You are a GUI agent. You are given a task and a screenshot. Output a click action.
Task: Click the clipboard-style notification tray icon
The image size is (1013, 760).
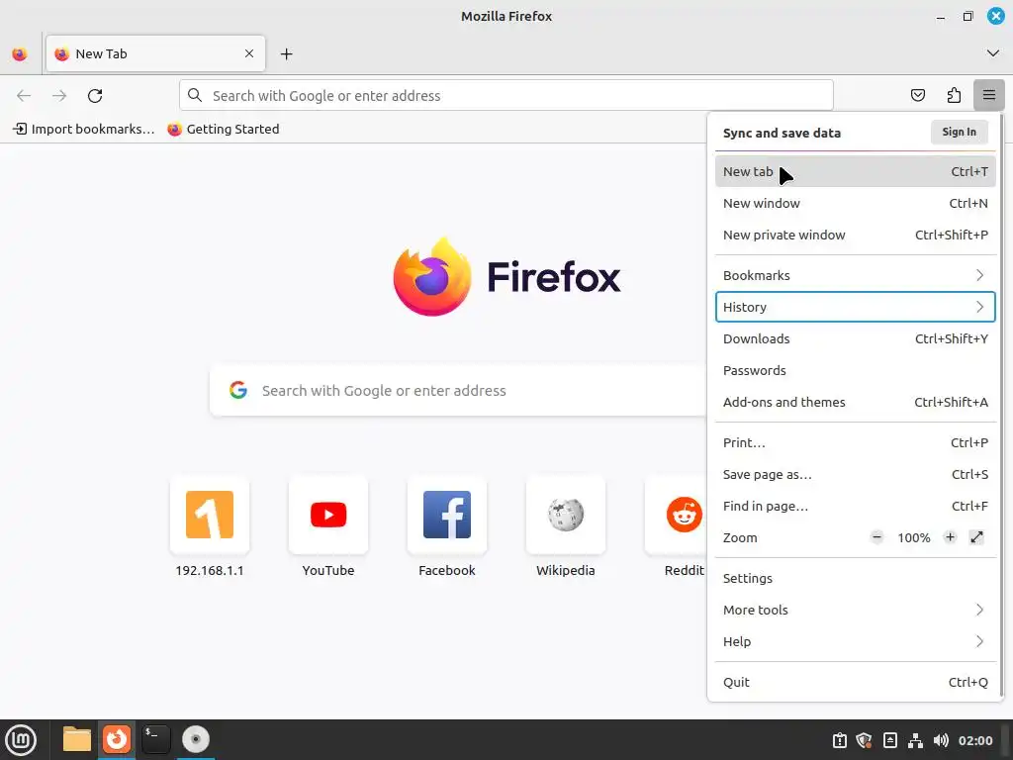[x=839, y=740]
